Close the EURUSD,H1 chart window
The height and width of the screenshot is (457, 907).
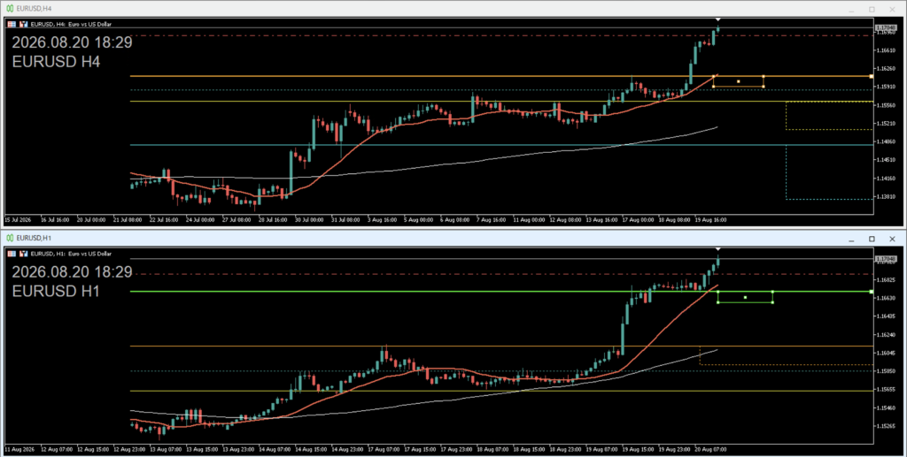click(892, 239)
